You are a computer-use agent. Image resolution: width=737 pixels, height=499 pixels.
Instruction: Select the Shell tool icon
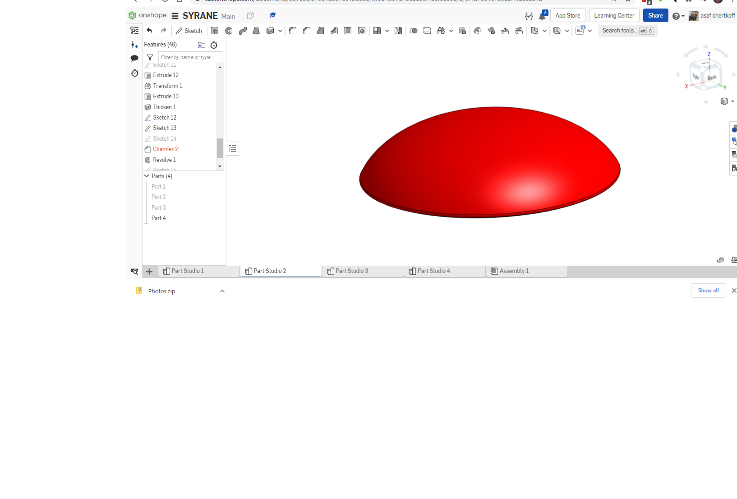coord(348,31)
